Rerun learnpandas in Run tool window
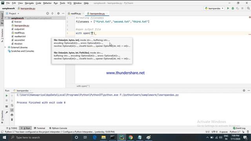The width and height of the screenshot is (251, 141). tap(7, 96)
